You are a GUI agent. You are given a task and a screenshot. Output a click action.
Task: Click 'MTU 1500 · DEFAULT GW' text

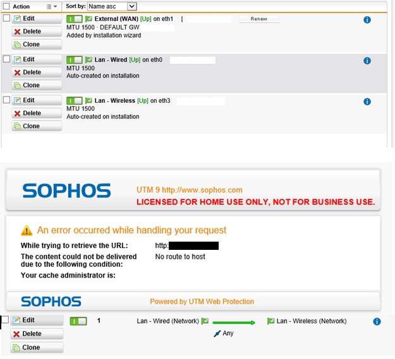103,27
